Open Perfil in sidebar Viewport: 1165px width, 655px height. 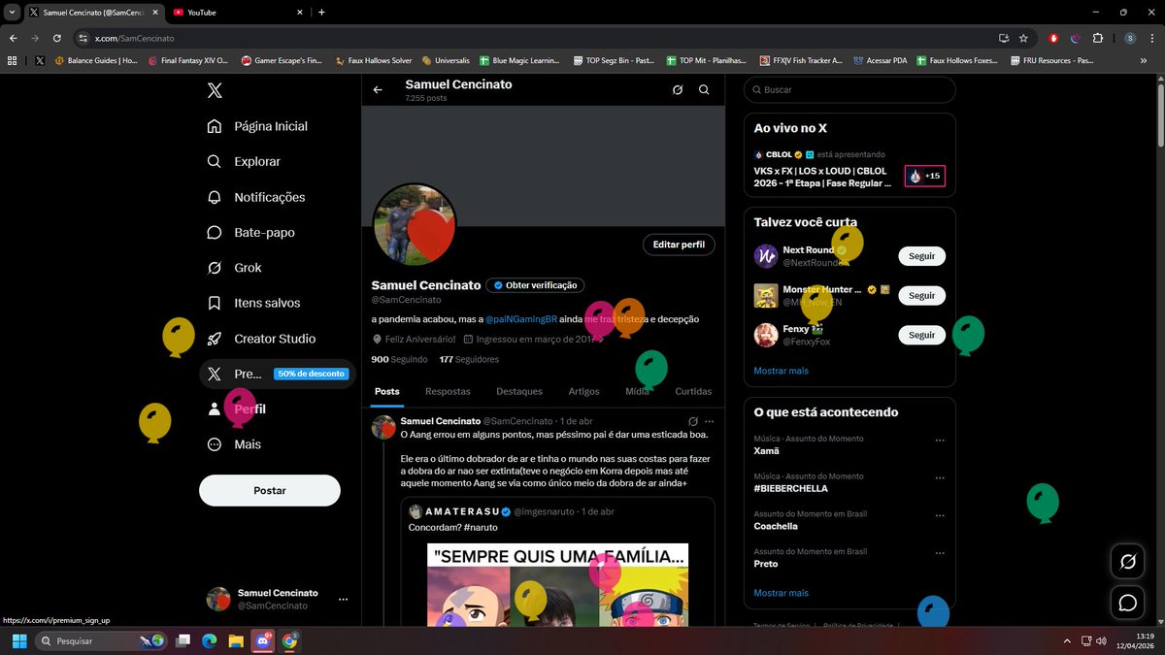237,409
